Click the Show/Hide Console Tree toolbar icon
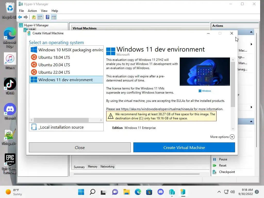Image resolution: width=264 pixels, height=198 pixels. [40, 17]
